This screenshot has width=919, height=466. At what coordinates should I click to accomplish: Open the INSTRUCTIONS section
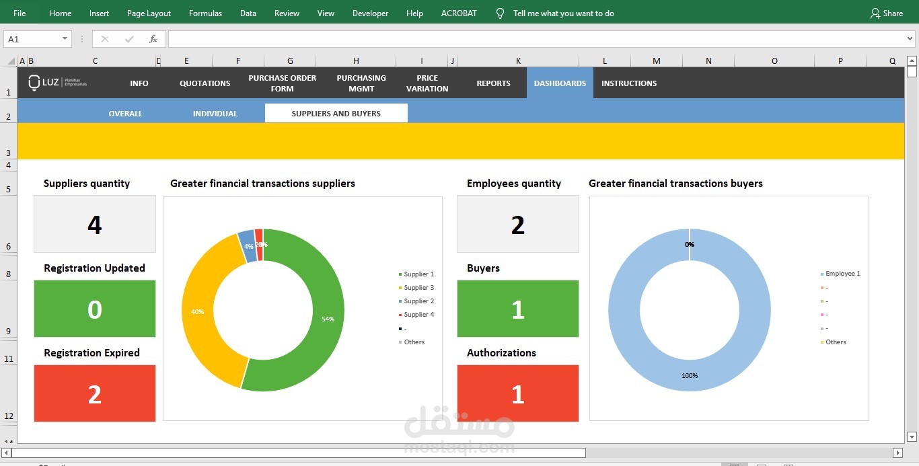[x=629, y=83]
